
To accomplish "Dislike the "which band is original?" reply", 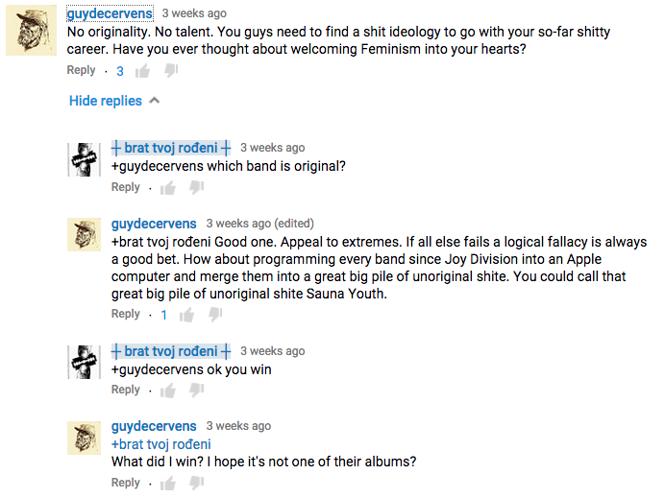I will pos(196,188).
